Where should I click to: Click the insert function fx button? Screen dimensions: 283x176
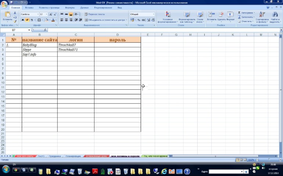click(x=45, y=30)
